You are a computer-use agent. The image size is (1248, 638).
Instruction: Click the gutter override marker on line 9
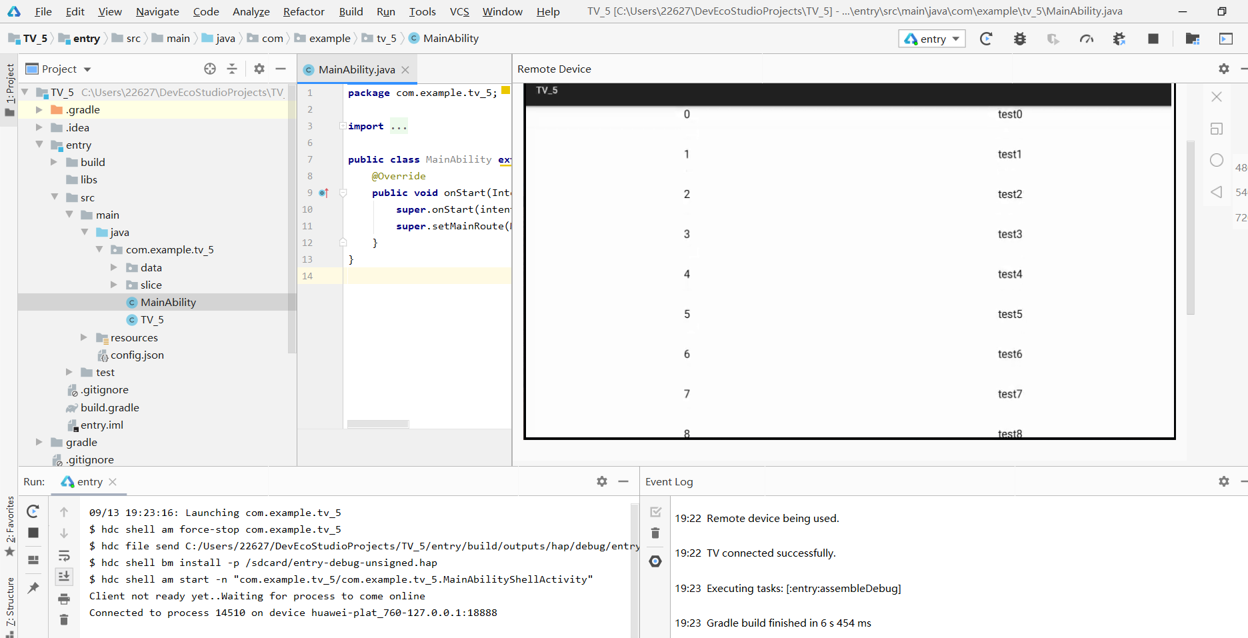coord(324,193)
